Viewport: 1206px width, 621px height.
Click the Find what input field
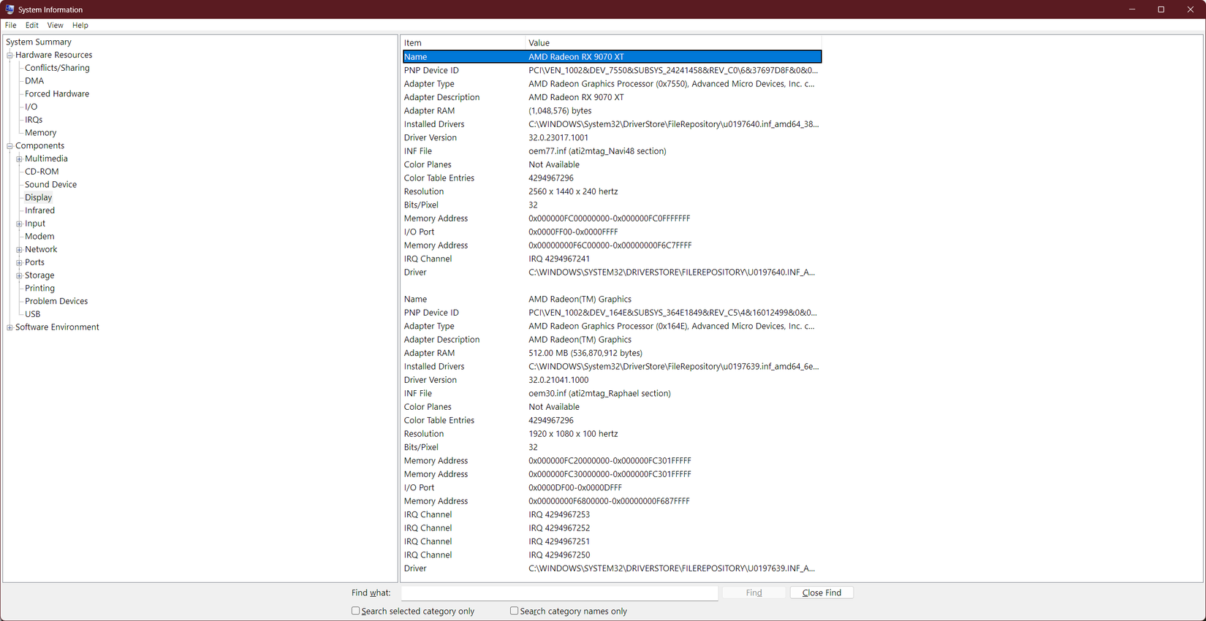559,593
